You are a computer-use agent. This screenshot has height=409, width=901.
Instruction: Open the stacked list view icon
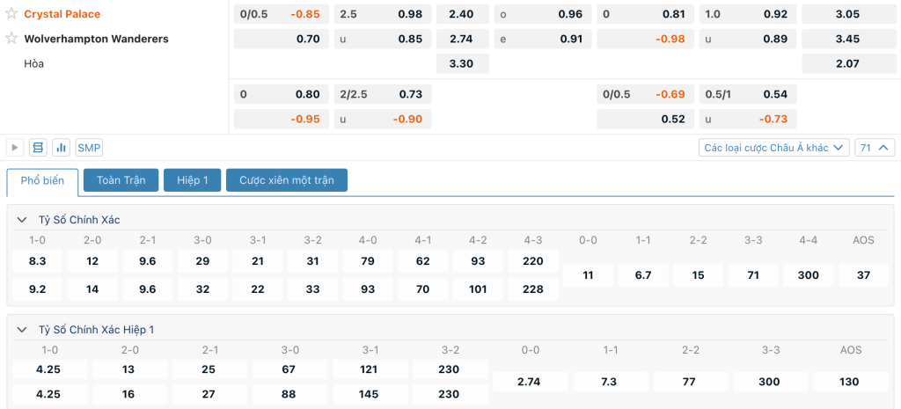tap(38, 148)
